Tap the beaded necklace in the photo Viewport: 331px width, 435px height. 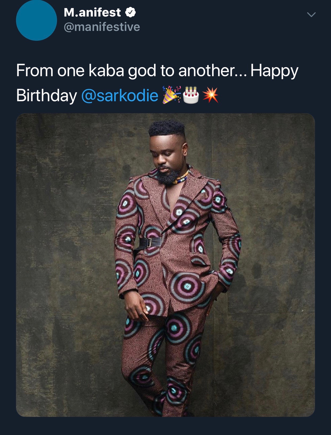pyautogui.click(x=182, y=177)
